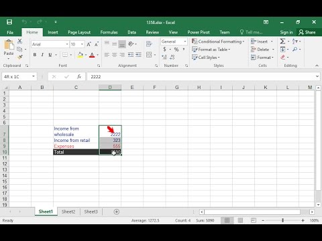Decrease font size with smaller A
Image resolution: width=322 pixels, height=241 pixels.
(97, 44)
